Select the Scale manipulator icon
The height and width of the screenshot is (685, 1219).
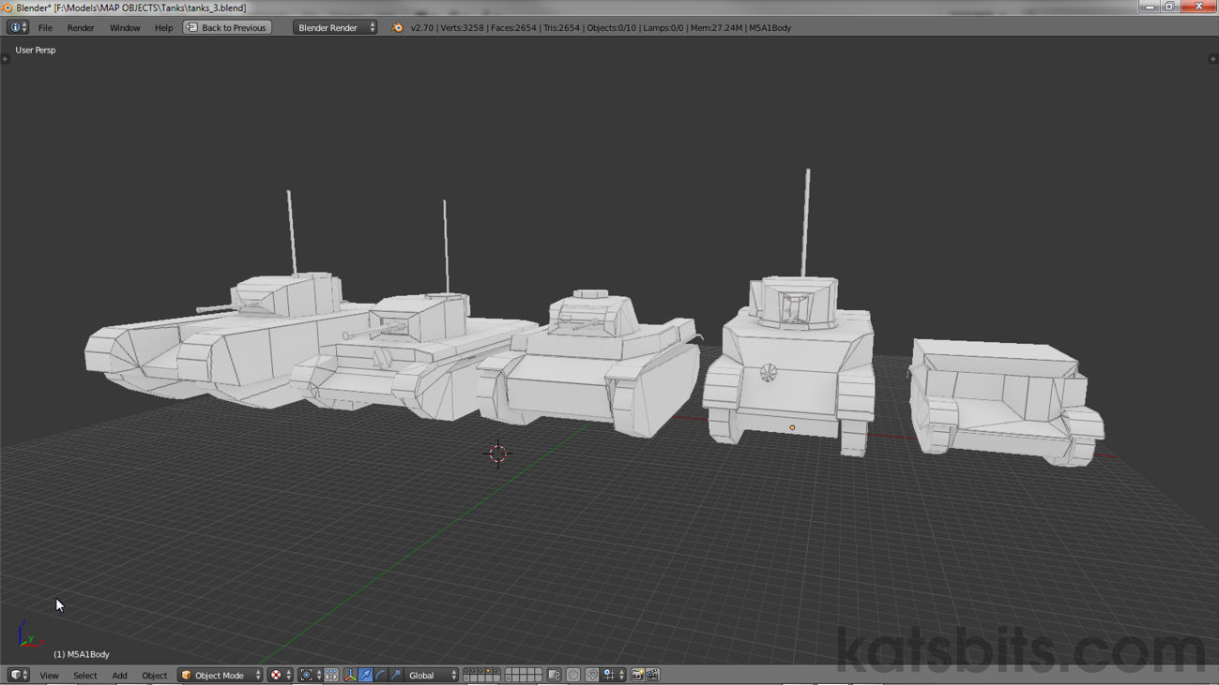pos(394,675)
